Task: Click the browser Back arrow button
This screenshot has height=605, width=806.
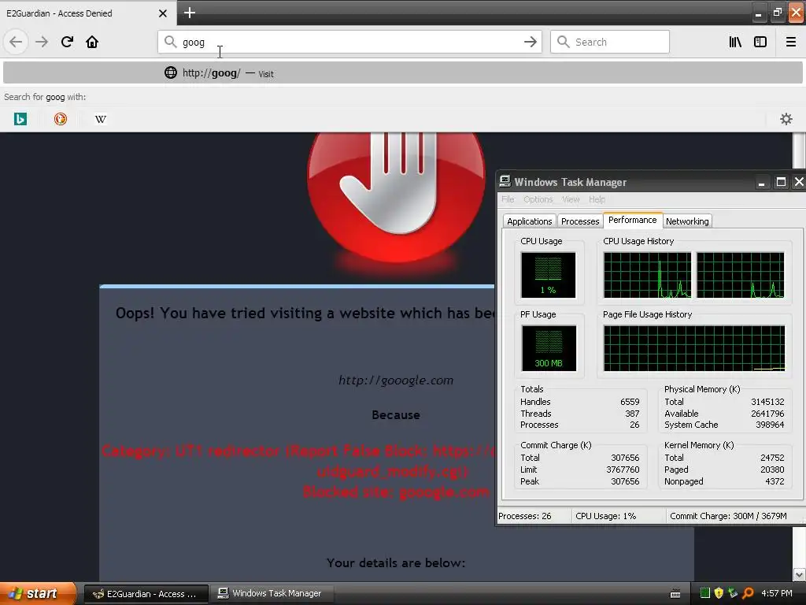Action: coord(16,42)
